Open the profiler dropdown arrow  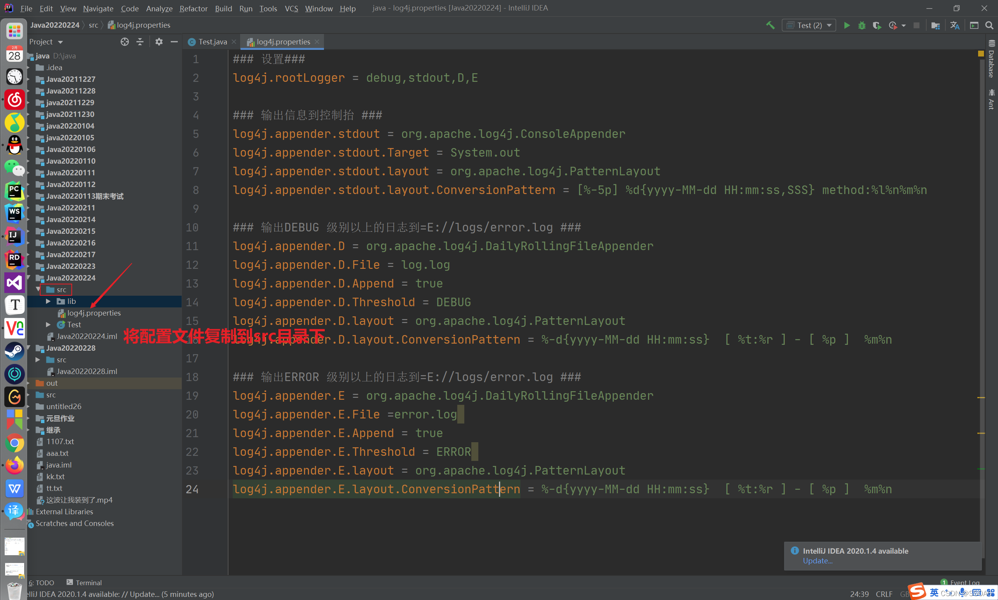click(x=903, y=25)
